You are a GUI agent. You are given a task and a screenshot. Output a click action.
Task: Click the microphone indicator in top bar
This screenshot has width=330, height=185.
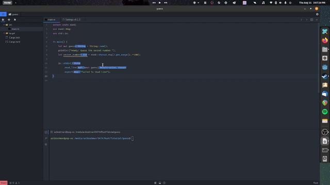click(x=285, y=3)
